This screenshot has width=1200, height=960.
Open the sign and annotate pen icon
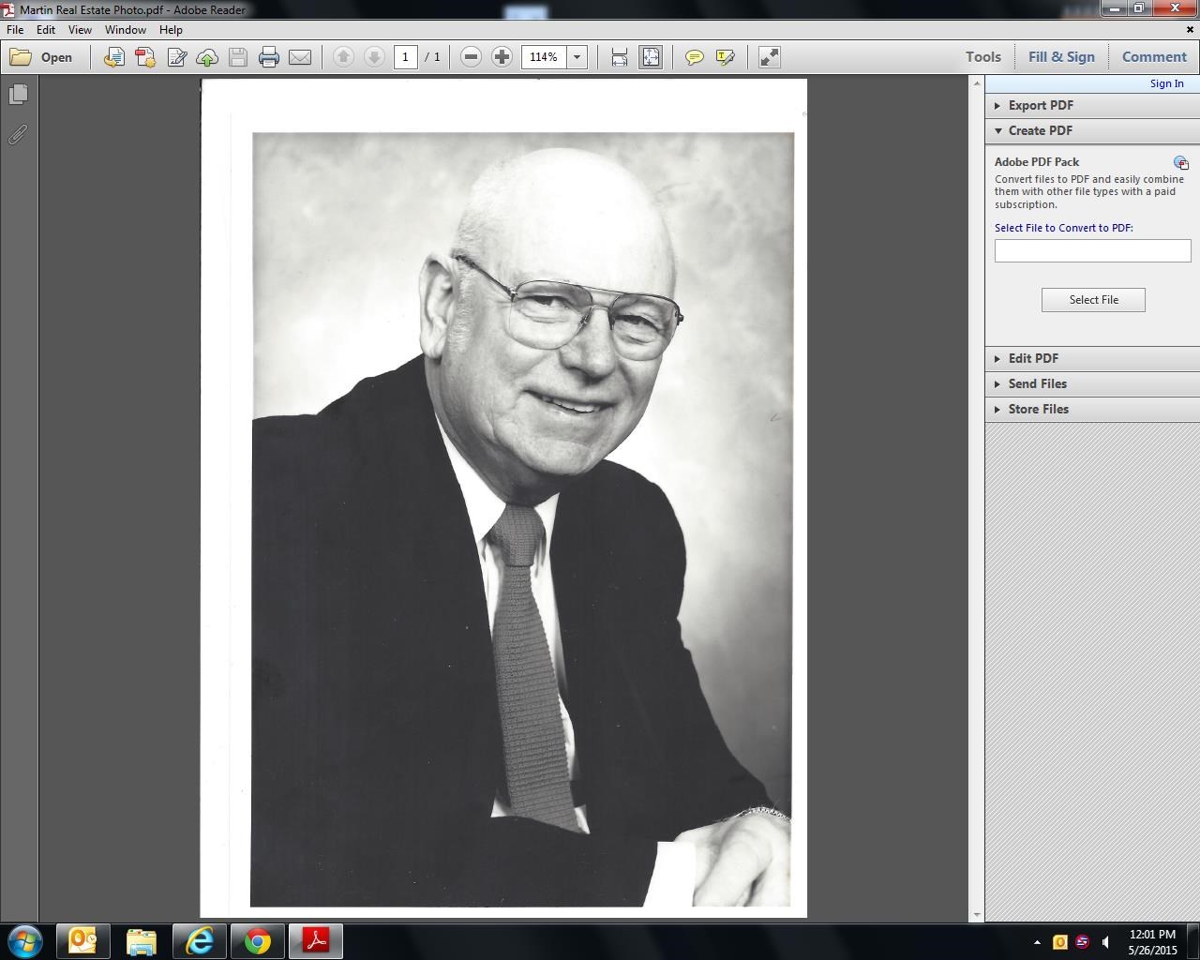tap(176, 57)
